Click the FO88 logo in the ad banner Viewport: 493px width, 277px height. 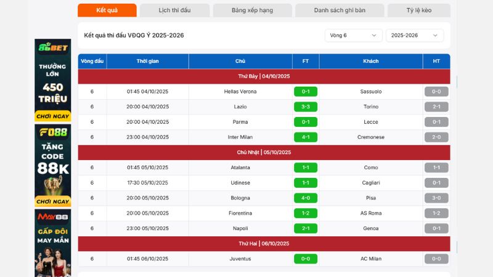(x=53, y=132)
